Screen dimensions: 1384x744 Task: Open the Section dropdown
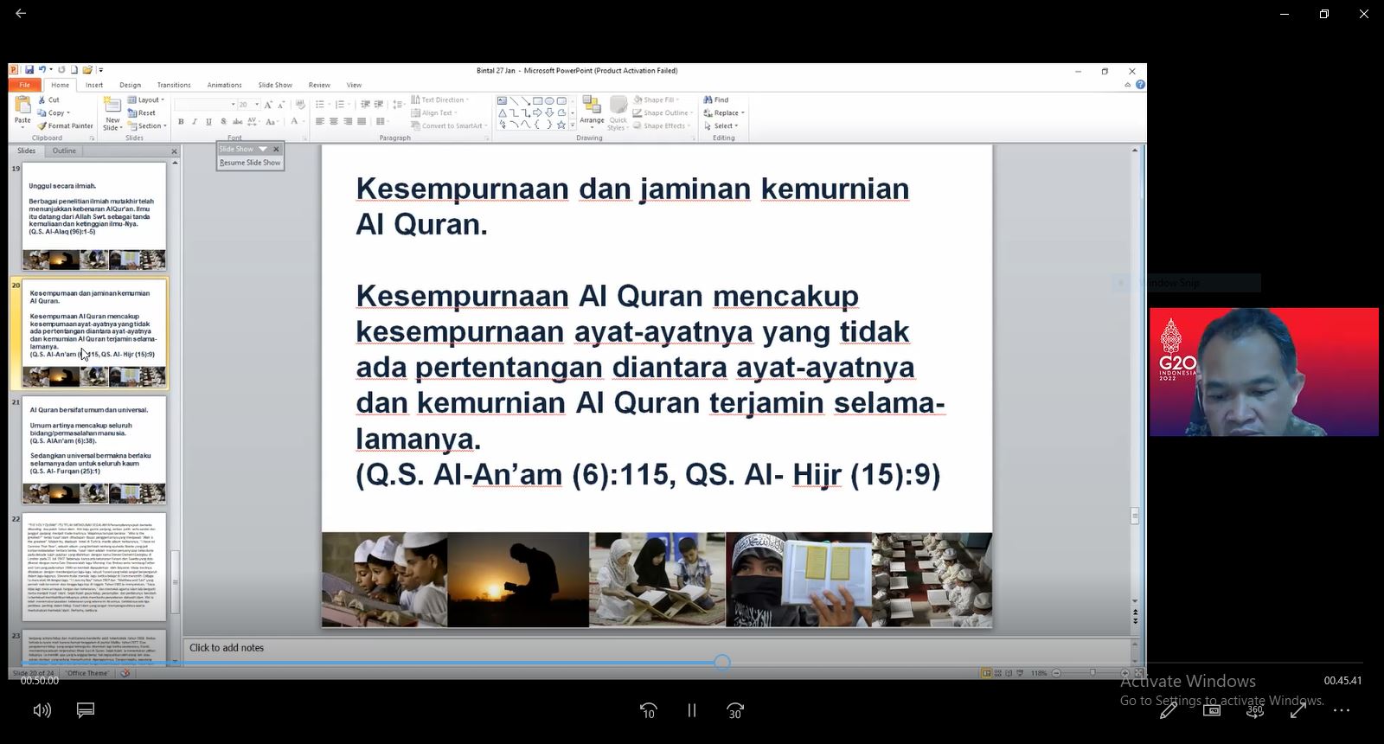(x=147, y=126)
